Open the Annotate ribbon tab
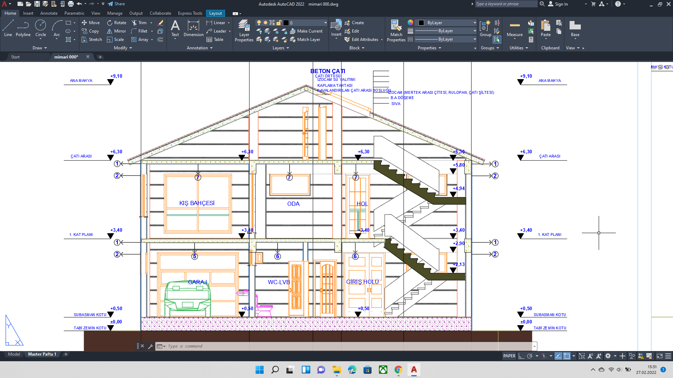The height and width of the screenshot is (378, 673). (49, 13)
